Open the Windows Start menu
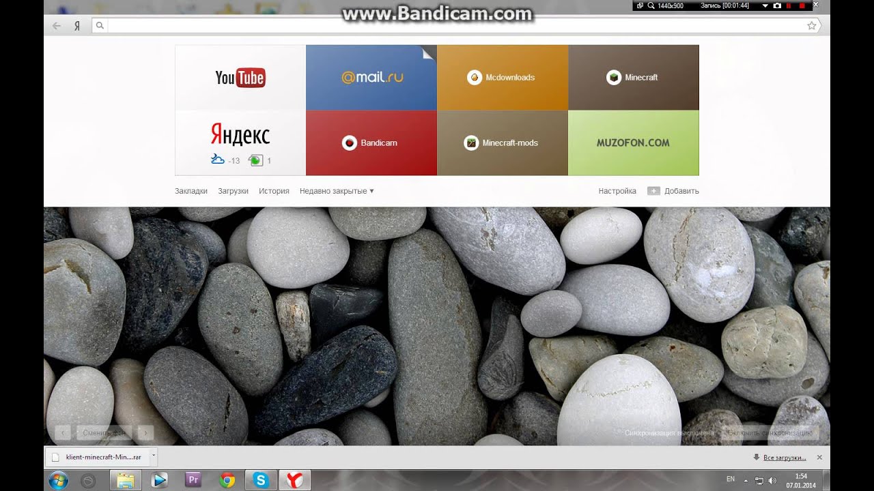 (x=59, y=480)
